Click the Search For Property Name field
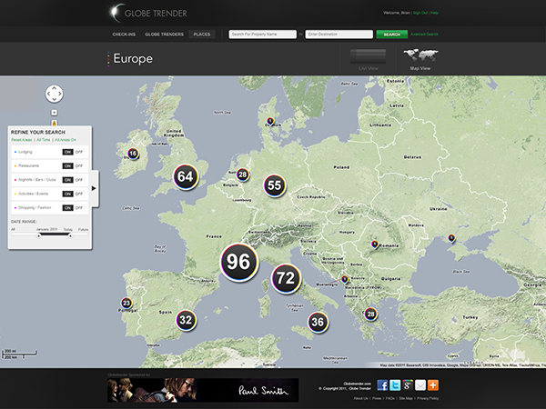The image size is (546, 409). 262,35
